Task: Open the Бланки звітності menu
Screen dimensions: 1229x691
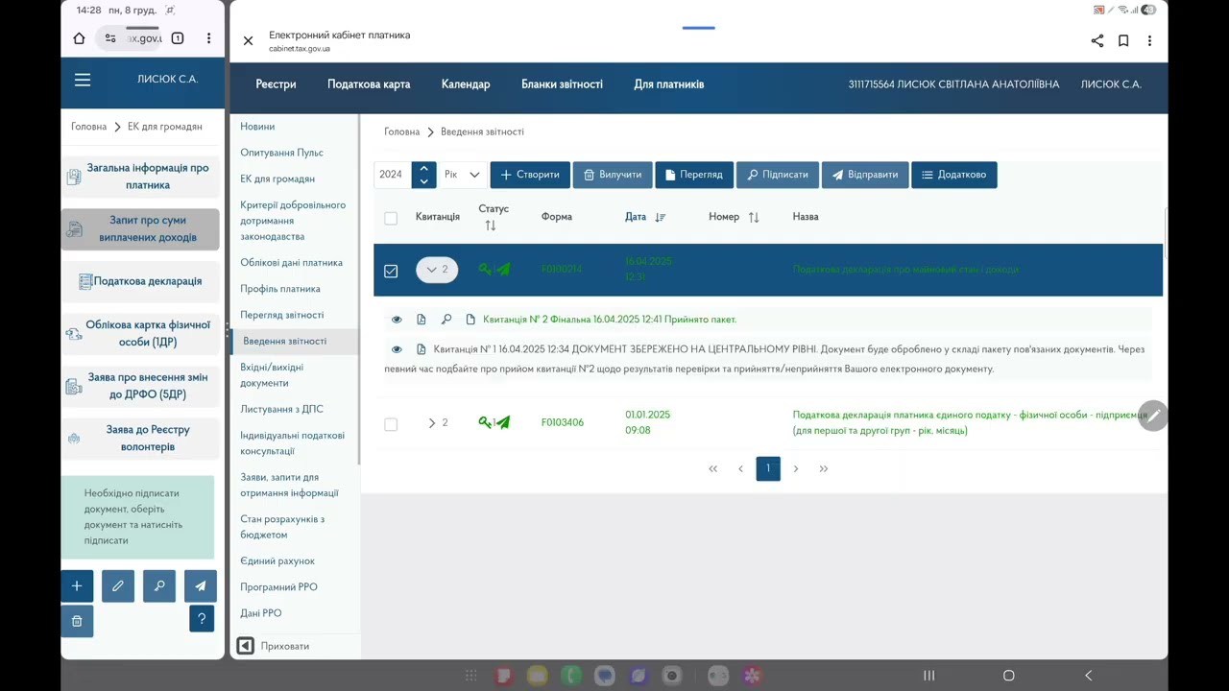Action: [x=562, y=84]
